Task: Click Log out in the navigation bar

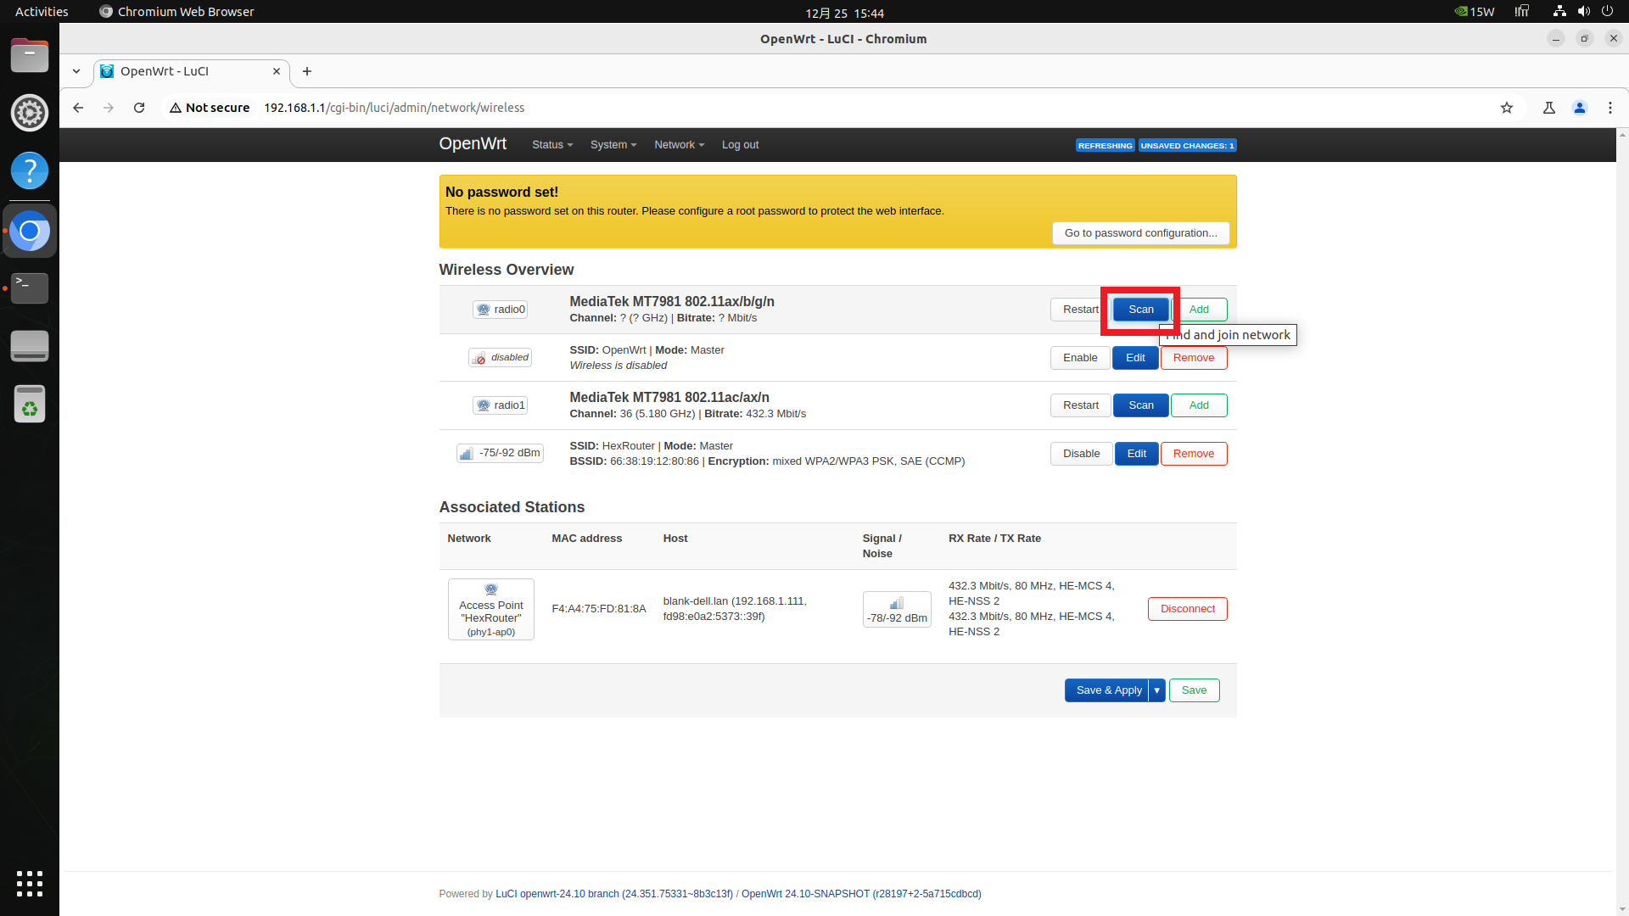Action: 740,145
